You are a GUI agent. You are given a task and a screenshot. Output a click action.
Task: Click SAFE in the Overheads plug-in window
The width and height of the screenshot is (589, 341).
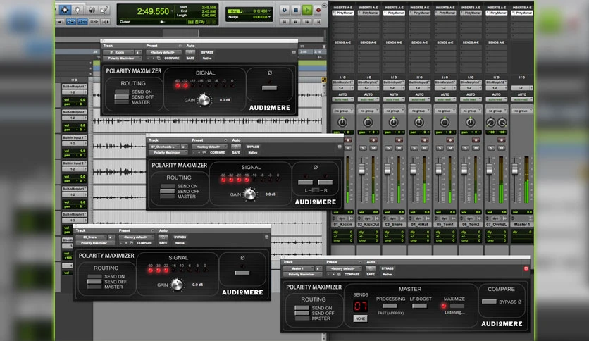(x=236, y=152)
